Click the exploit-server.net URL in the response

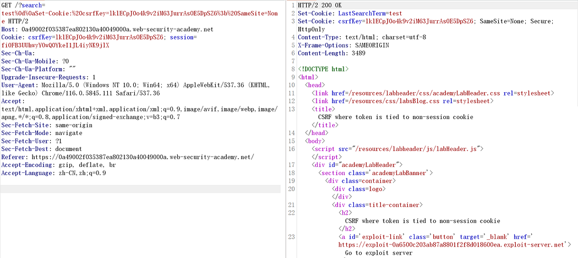pos(455,245)
